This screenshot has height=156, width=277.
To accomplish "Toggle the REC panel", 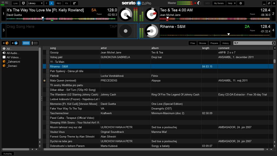I will point(59,3).
